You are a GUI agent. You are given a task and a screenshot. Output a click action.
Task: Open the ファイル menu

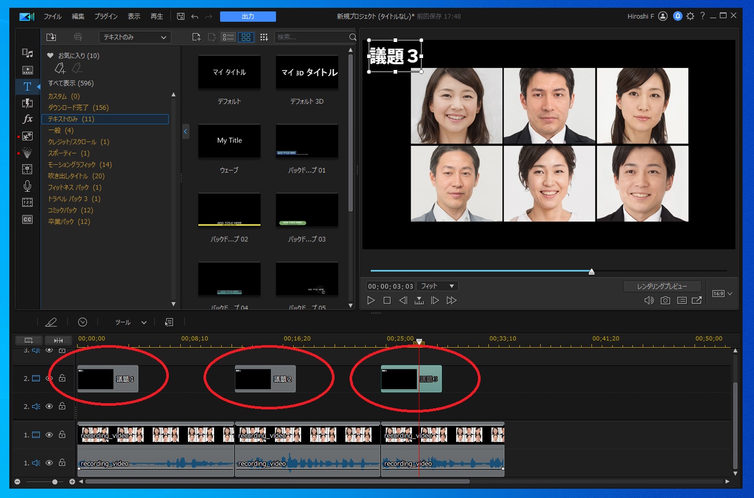[52, 17]
